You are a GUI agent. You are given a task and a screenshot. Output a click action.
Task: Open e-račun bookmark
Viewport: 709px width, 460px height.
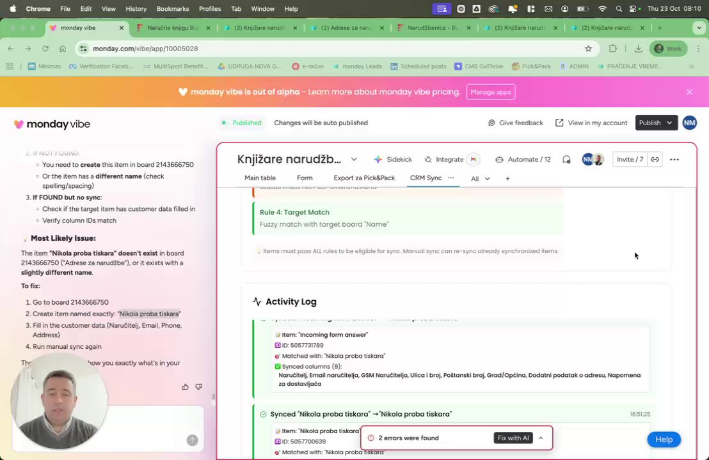coord(308,66)
